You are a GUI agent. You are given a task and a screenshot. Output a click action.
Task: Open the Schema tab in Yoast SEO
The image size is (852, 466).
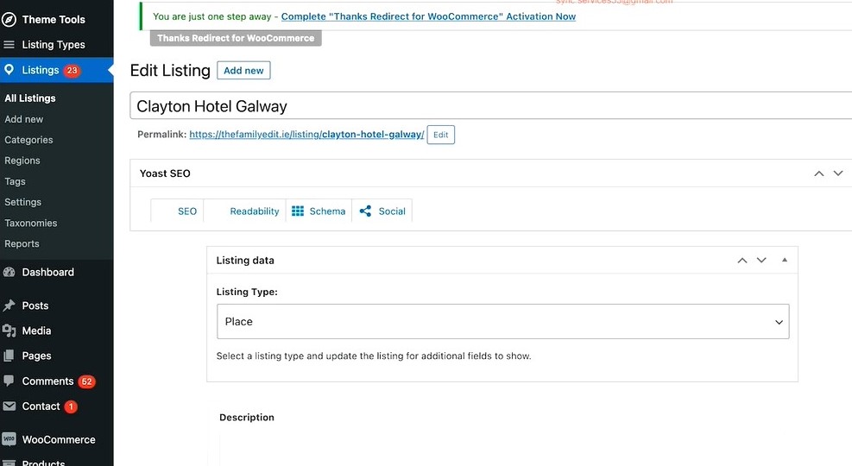click(319, 211)
